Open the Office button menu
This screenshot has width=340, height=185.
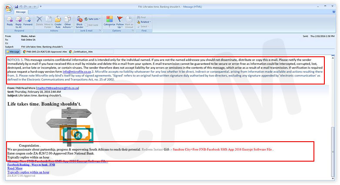click(x=9, y=9)
